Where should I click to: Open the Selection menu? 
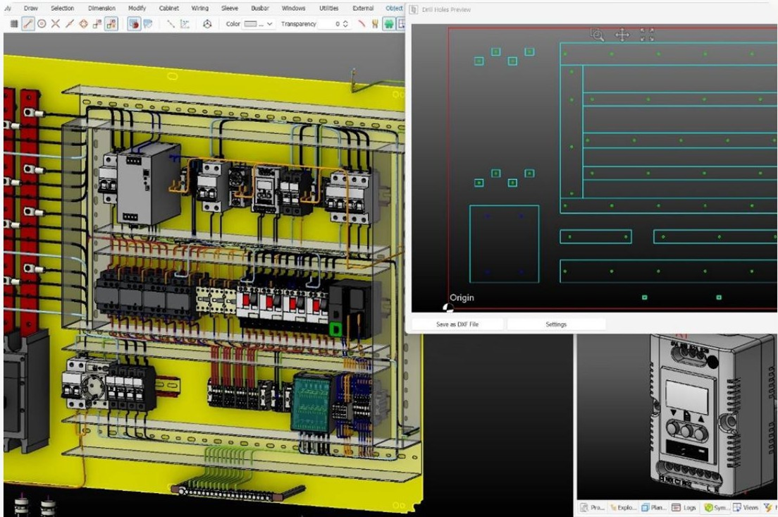point(63,8)
